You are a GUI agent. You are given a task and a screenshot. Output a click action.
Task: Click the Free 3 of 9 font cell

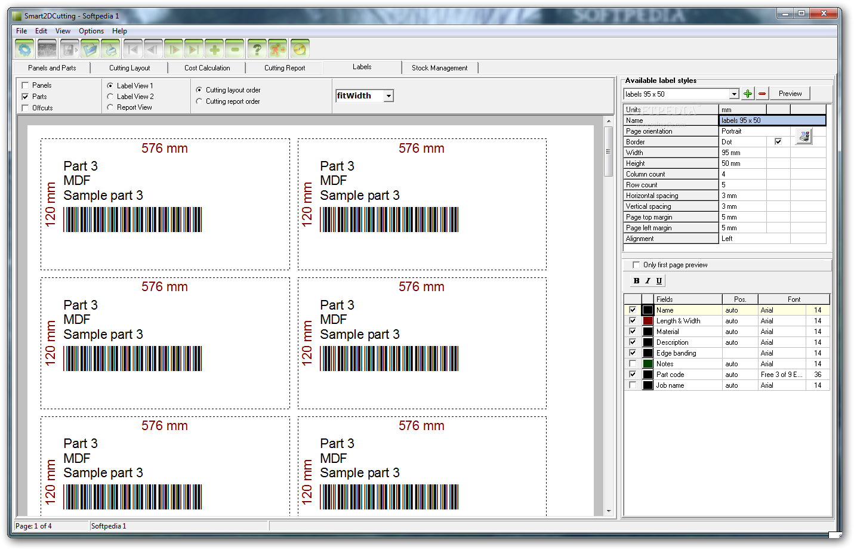tap(782, 375)
